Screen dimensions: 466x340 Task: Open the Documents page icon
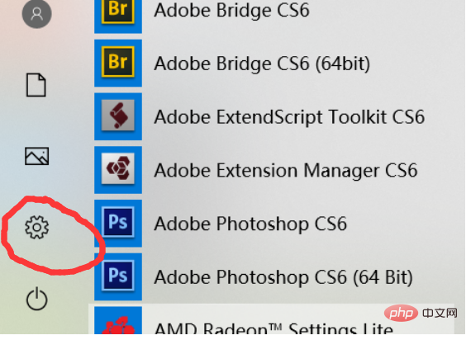(x=36, y=85)
